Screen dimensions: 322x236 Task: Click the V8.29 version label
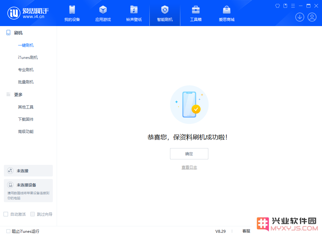(220, 231)
